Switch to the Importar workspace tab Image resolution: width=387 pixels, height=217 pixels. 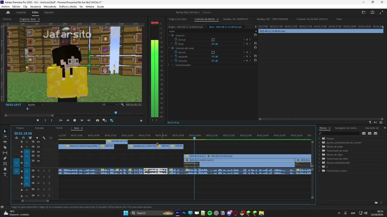click(21, 12)
